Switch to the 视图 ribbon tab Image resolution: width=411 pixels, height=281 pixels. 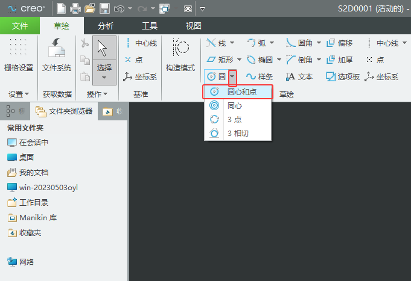point(194,26)
